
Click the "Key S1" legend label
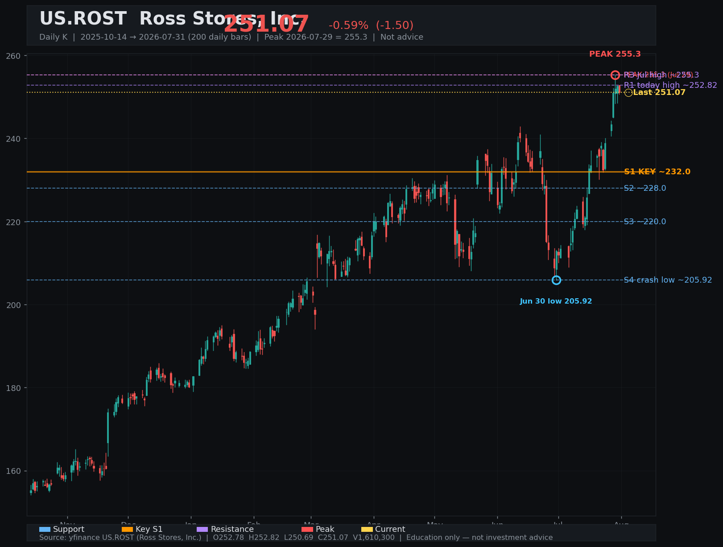coord(149,529)
